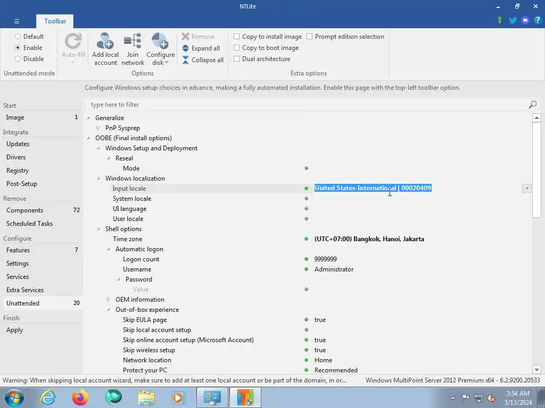Open the green globe taskbar app
This screenshot has height=408, width=545.
click(113, 397)
